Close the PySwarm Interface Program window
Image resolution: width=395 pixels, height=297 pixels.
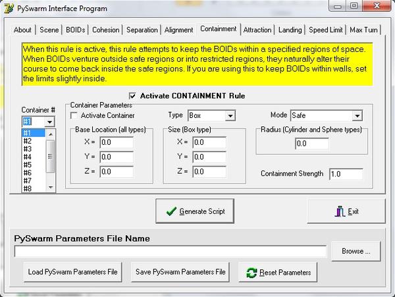(x=377, y=6)
